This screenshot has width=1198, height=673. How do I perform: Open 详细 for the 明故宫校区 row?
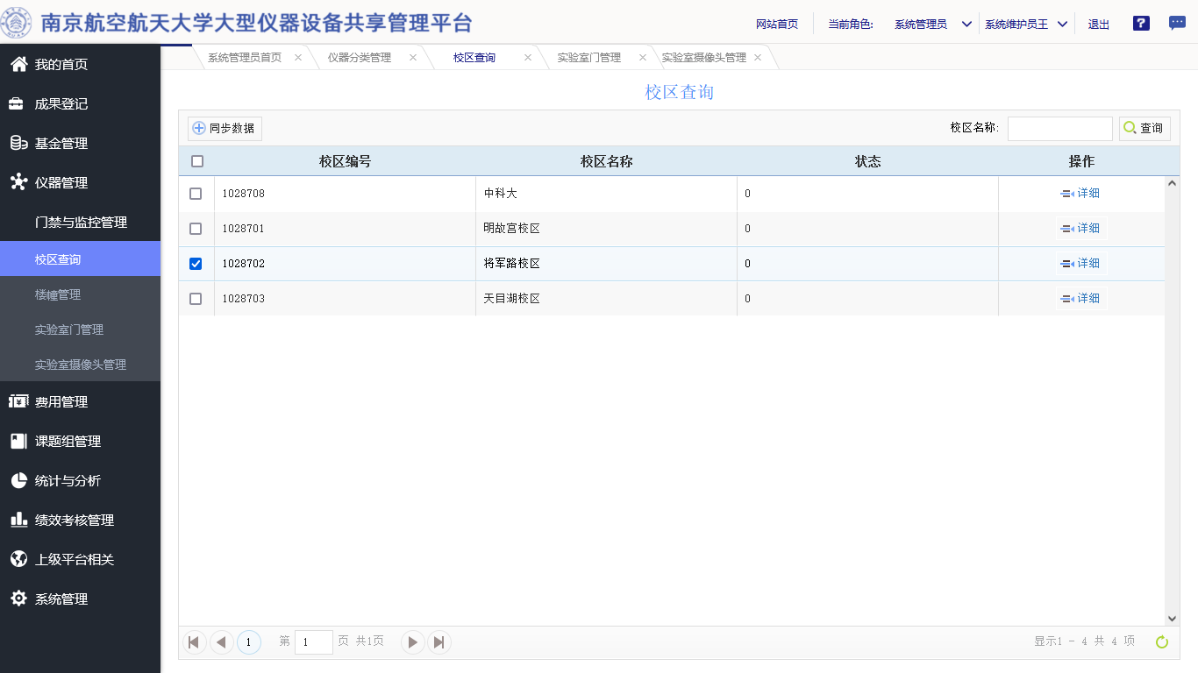pyautogui.click(x=1080, y=228)
